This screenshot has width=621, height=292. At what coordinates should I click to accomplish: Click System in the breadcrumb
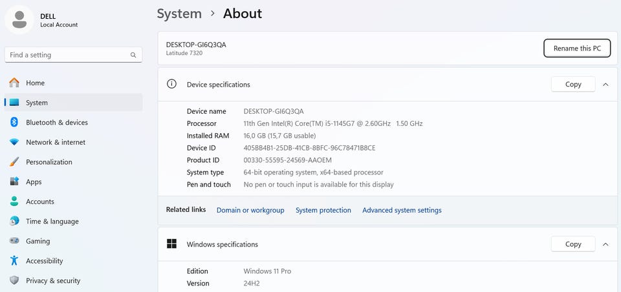[179, 14]
